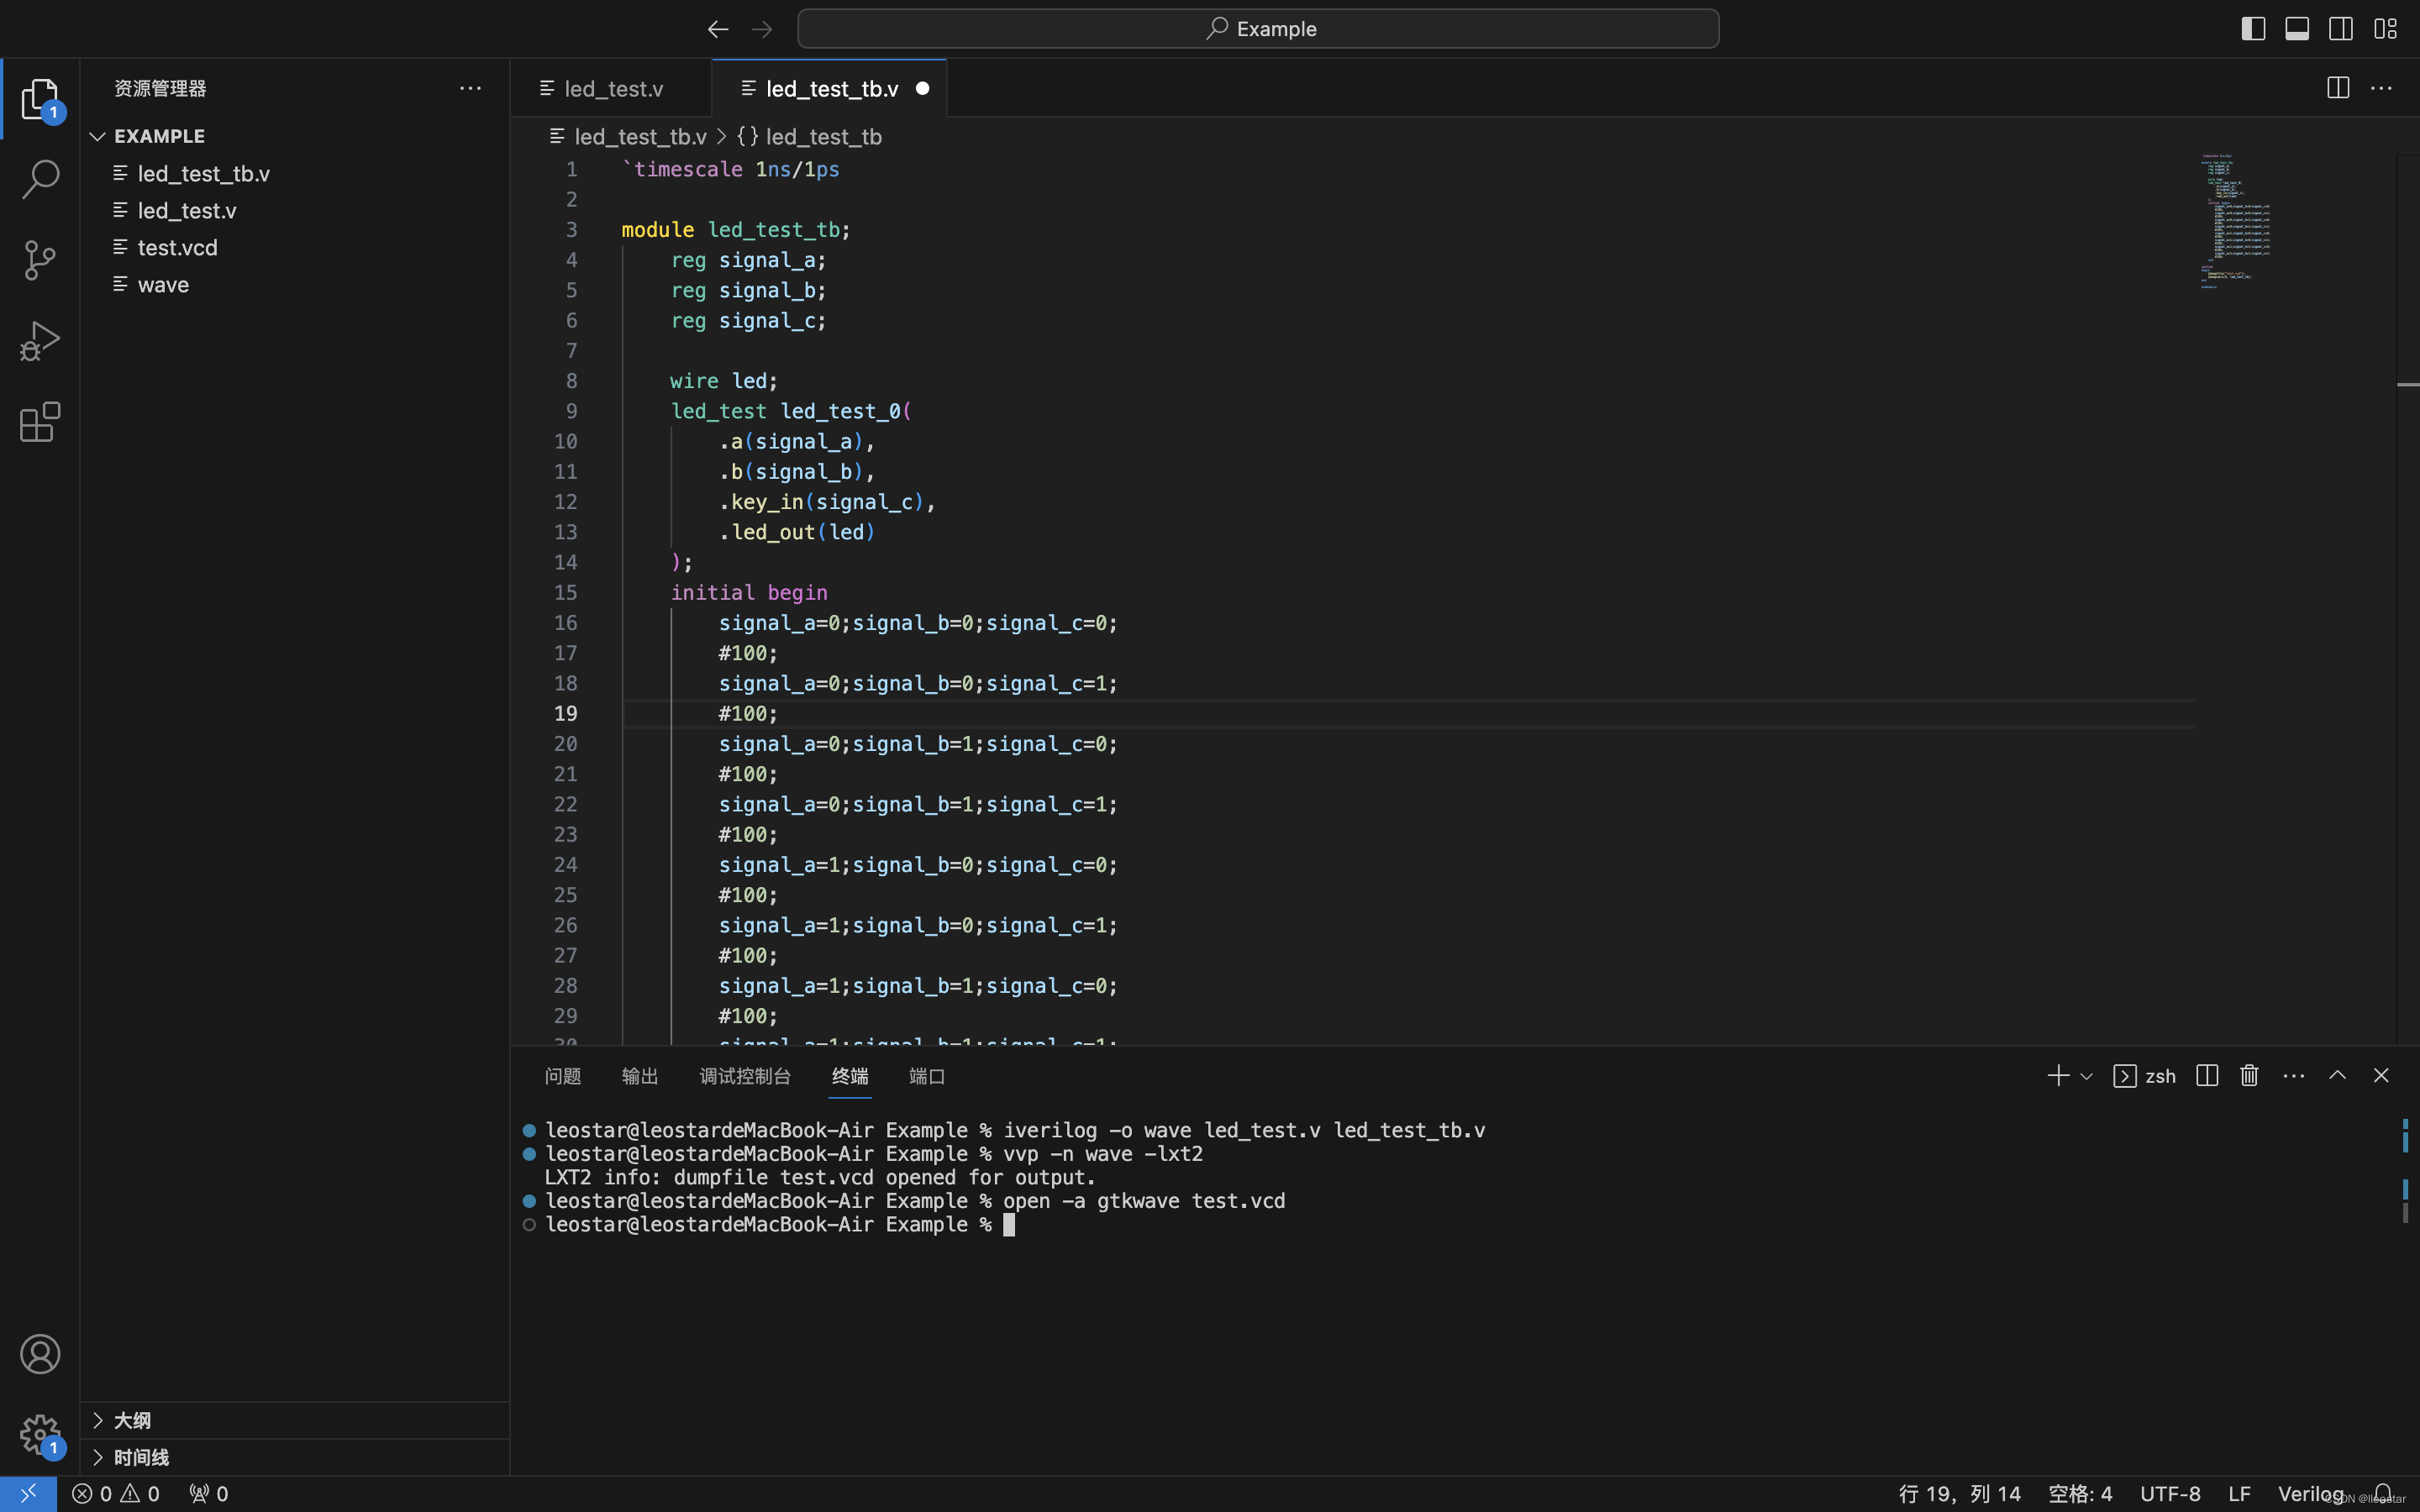The height and width of the screenshot is (1512, 2420).
Task: Open the Extensions view icon
Action: pyautogui.click(x=40, y=422)
